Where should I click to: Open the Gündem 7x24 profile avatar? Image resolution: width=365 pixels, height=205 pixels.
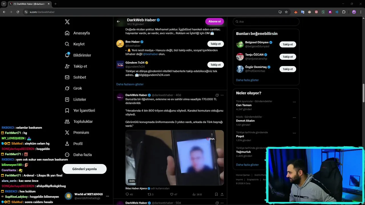pyautogui.click(x=120, y=64)
